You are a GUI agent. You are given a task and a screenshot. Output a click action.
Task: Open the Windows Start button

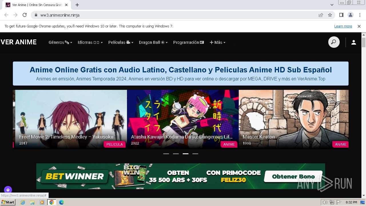pyautogui.click(x=8, y=202)
